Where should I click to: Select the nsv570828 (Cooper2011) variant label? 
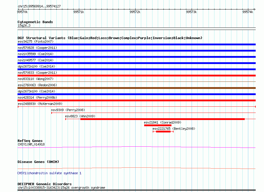(37, 48)
